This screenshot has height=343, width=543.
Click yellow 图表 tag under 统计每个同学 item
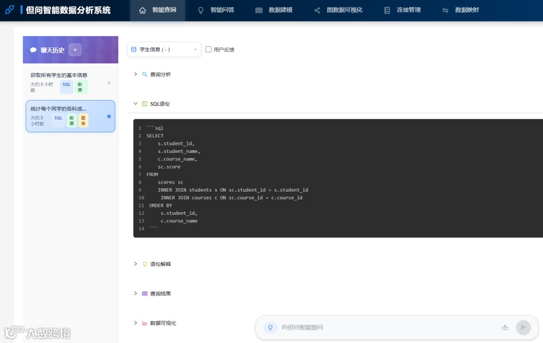(83, 120)
